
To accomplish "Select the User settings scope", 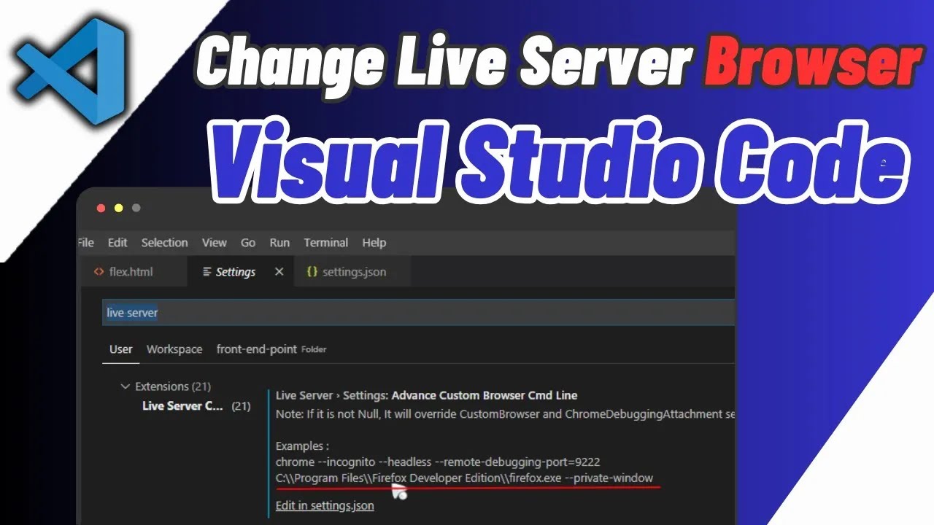I will (120, 349).
